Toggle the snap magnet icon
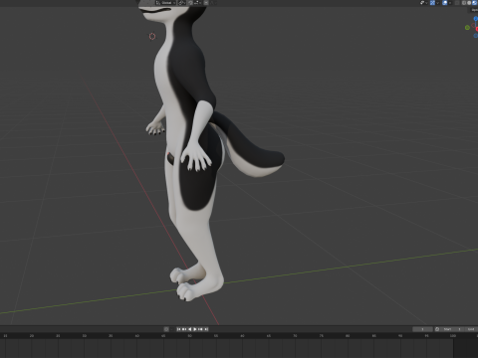 click(x=190, y=3)
